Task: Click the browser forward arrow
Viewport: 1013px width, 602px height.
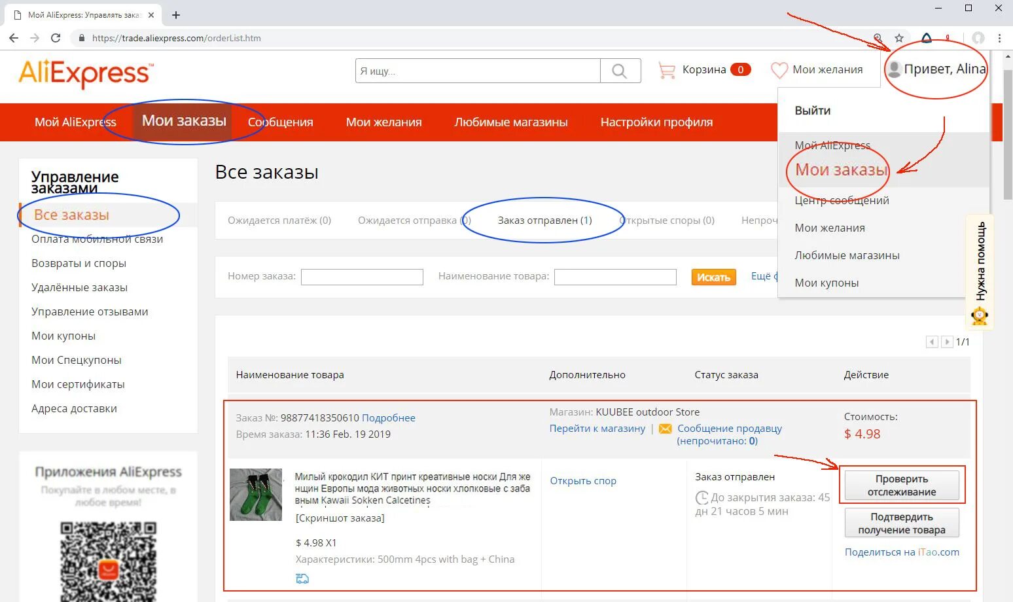Action: (x=35, y=38)
